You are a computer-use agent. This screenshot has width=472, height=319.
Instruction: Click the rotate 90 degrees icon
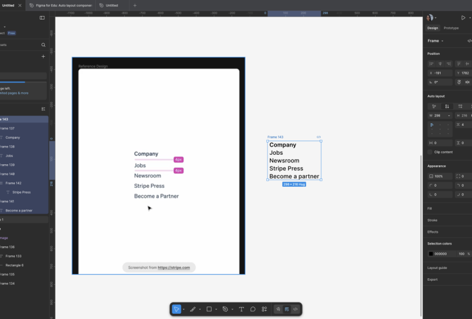point(459,82)
